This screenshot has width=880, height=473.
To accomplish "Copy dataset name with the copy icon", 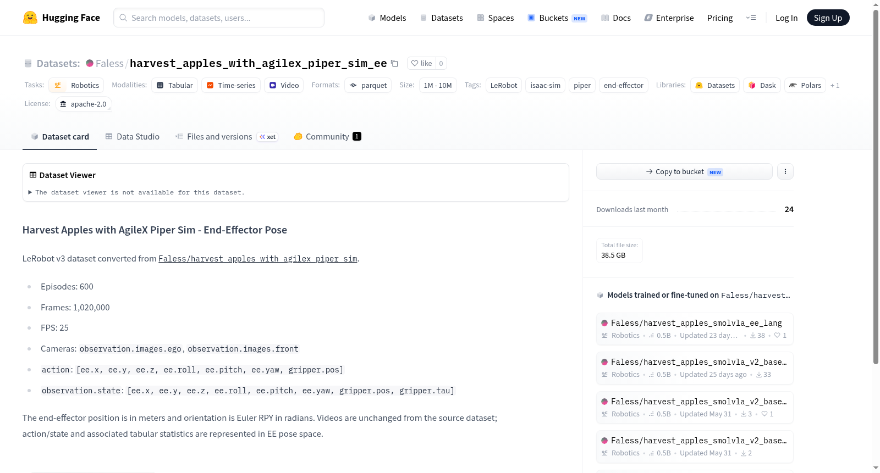I will pyautogui.click(x=394, y=63).
